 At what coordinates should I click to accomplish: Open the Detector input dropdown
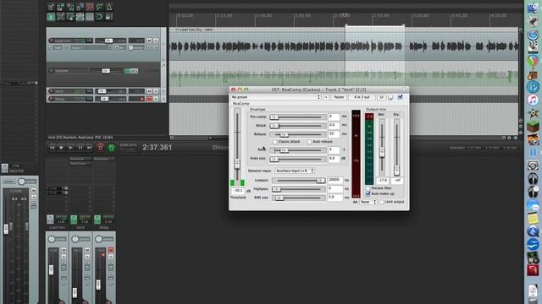pyautogui.click(x=295, y=171)
